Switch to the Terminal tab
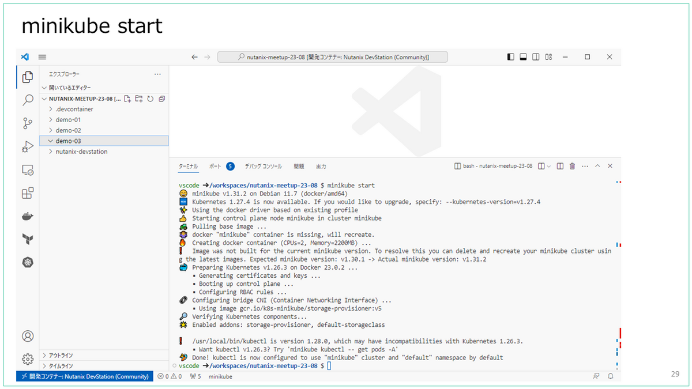Image resolution: width=692 pixels, height=389 pixels. click(x=188, y=166)
